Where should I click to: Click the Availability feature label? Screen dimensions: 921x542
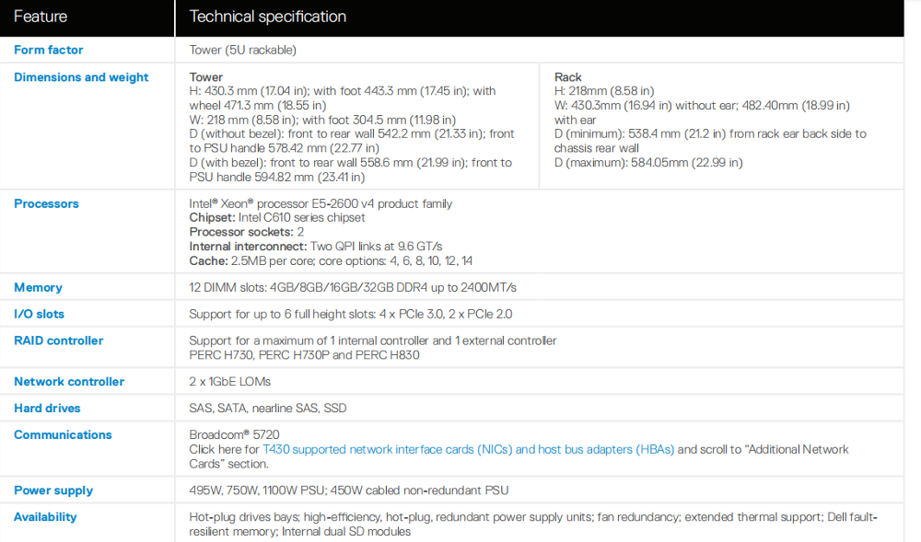(x=45, y=517)
